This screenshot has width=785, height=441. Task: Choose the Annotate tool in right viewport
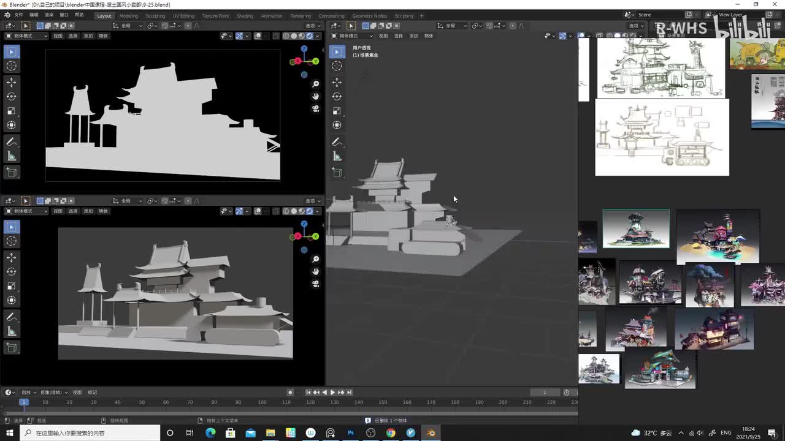(x=337, y=141)
